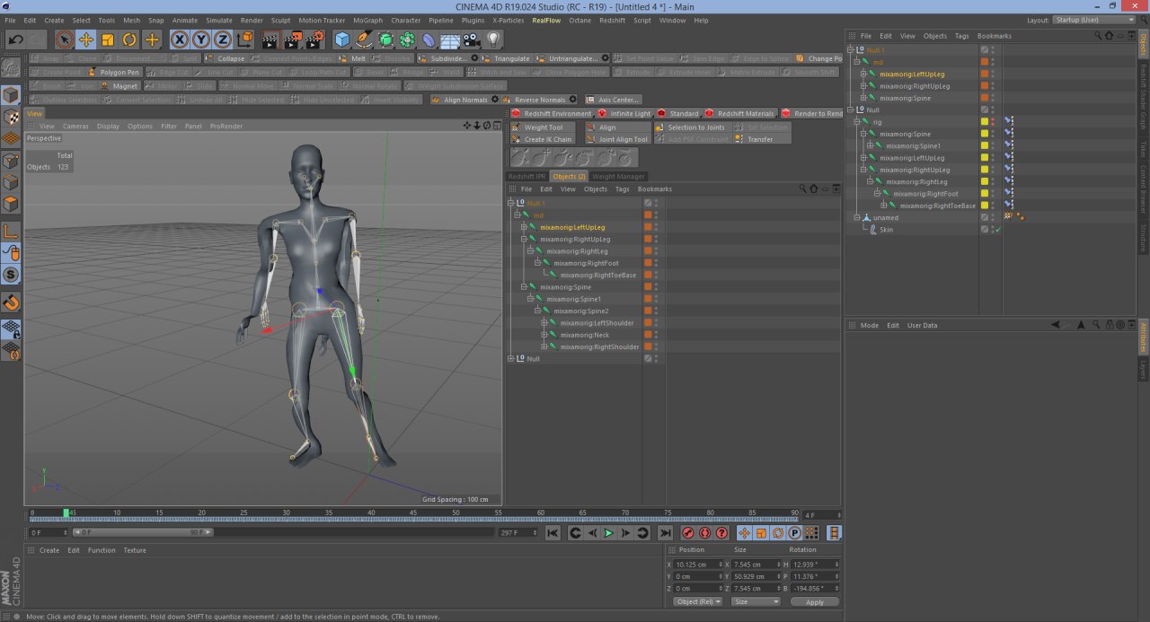Expand the bottom Null object in center list
Screen dimensions: 1150x622
coord(510,359)
